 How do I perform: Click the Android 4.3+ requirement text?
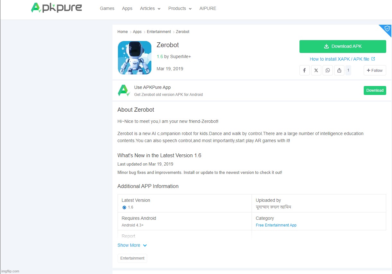pos(133,225)
